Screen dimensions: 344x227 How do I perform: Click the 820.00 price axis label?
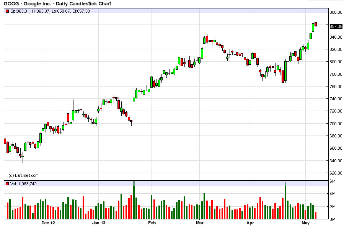pos(336,49)
